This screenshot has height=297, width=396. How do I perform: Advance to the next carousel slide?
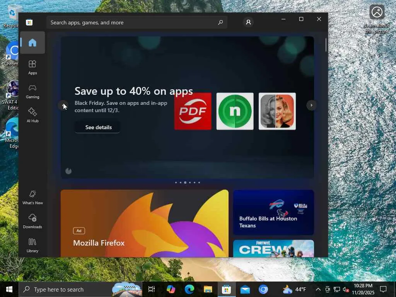pos(311,105)
